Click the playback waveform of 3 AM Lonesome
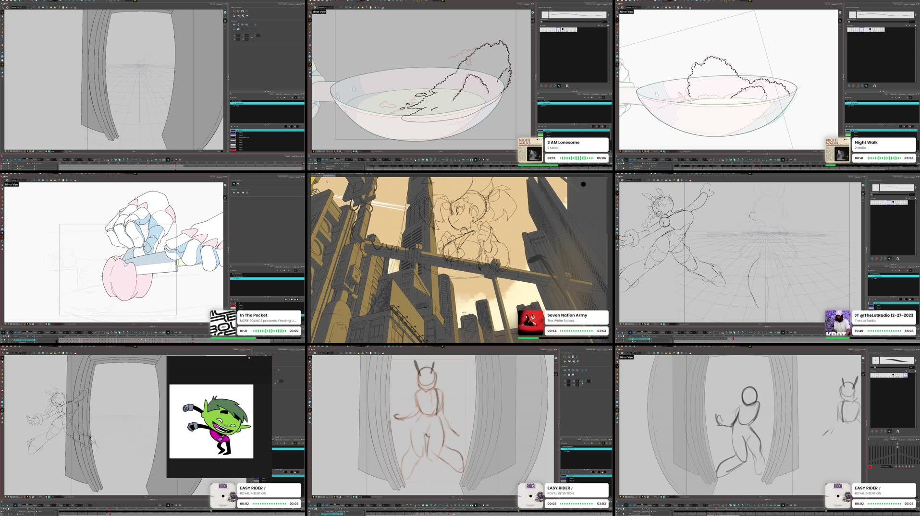920x516 pixels. click(x=577, y=158)
